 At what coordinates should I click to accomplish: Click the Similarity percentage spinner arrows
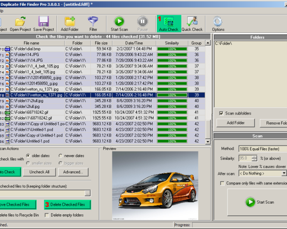click(255, 158)
